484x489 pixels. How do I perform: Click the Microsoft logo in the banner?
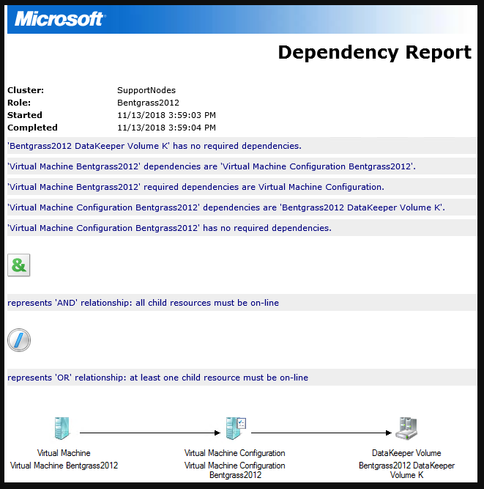pos(60,19)
